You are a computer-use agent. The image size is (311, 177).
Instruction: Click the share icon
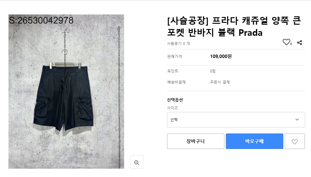[x=299, y=43]
